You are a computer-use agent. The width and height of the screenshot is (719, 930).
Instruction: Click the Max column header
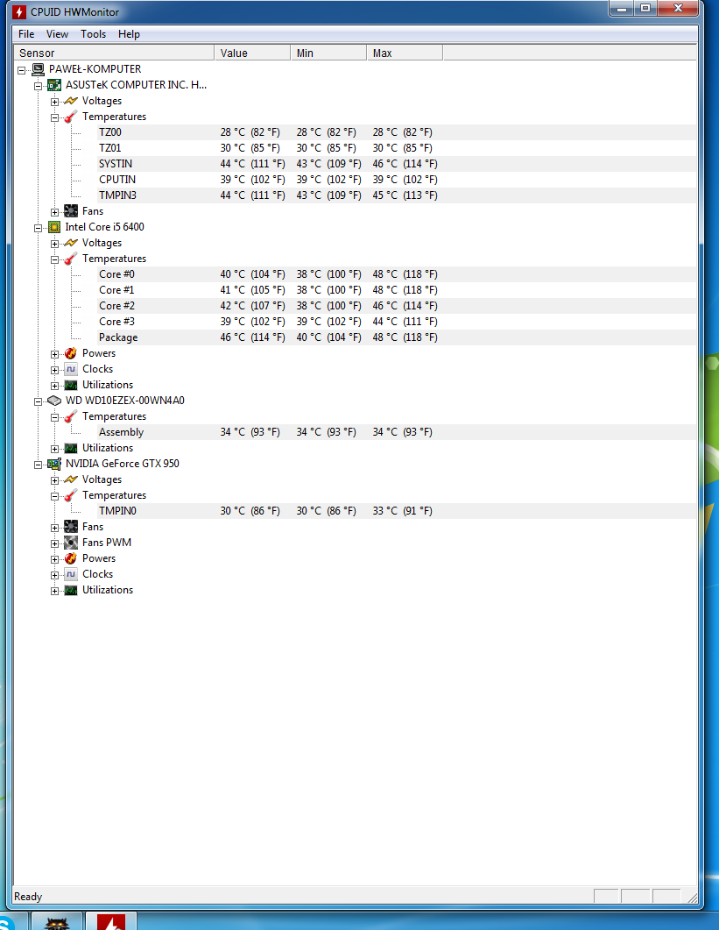click(x=405, y=53)
